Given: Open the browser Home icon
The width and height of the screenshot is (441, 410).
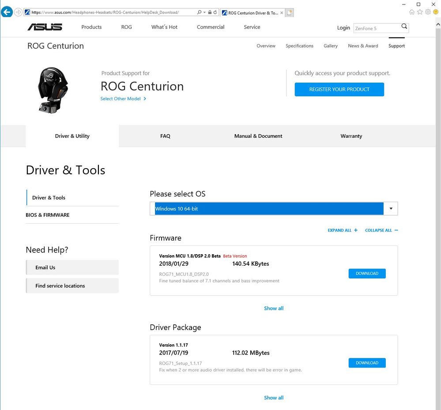Looking at the screenshot, I should coord(412,12).
